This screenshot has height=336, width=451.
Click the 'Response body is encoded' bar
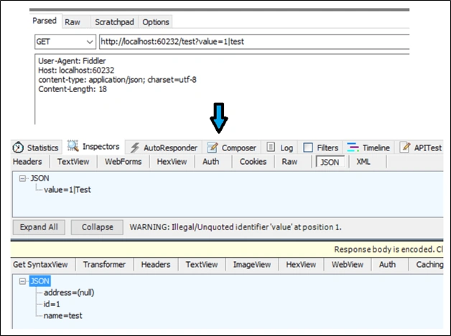coord(227,249)
